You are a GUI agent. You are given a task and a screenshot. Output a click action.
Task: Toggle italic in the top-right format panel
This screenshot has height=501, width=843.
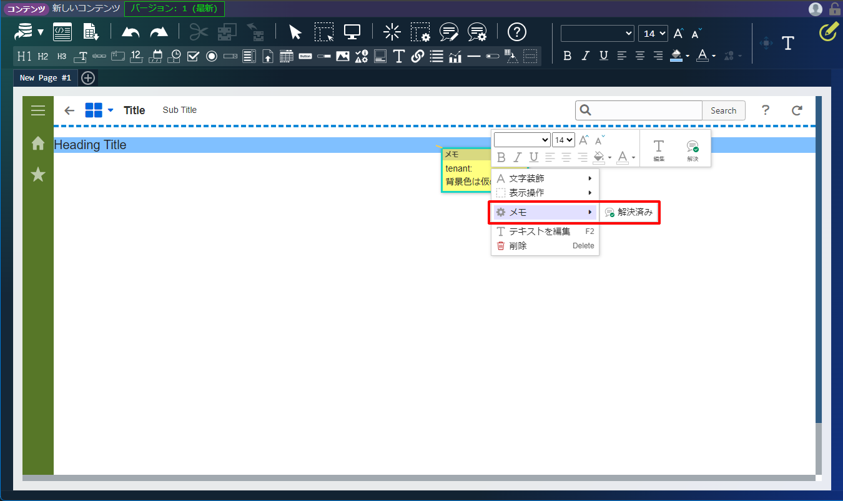pos(585,56)
